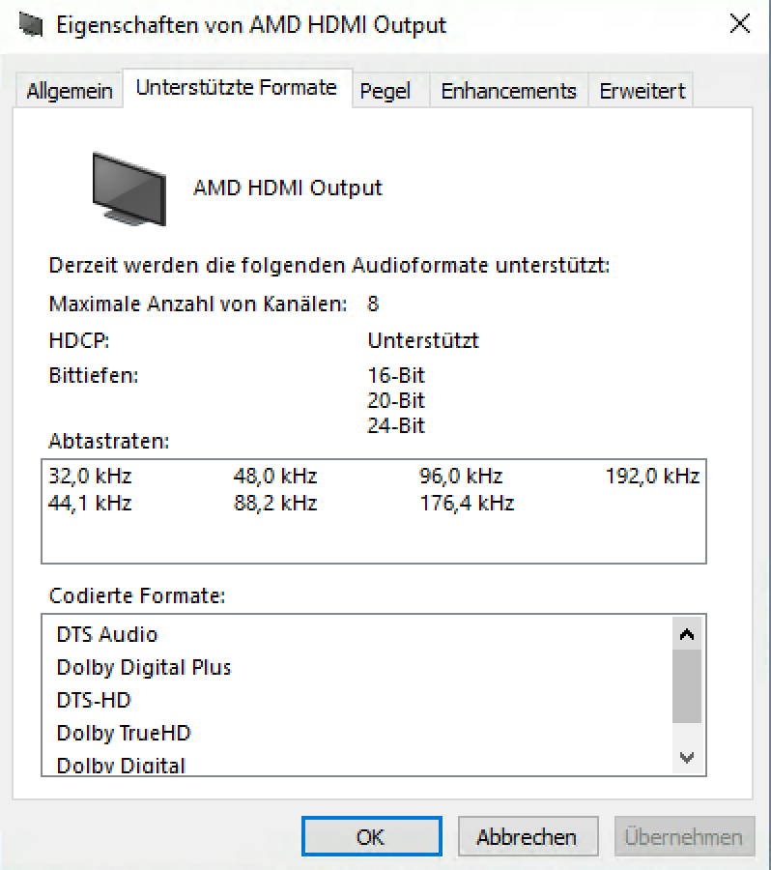Cancel via the Abbrechen button
The height and width of the screenshot is (870, 771).
(x=528, y=836)
